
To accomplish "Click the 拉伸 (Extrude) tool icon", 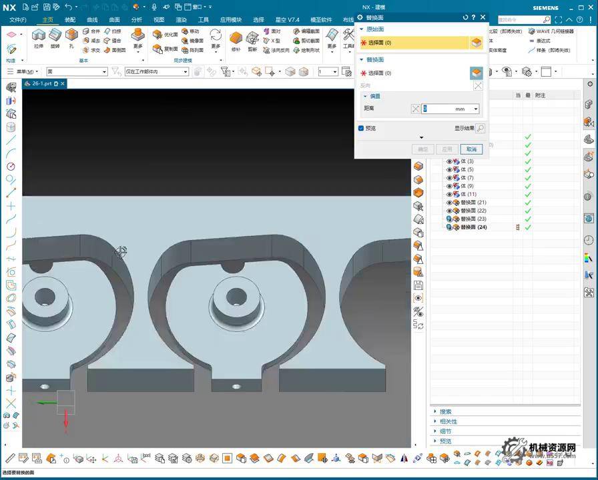I will point(38,35).
